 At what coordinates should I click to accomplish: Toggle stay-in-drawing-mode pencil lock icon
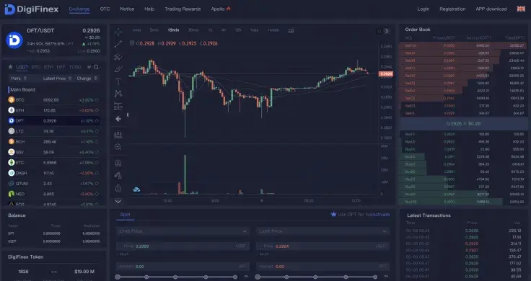118,175
